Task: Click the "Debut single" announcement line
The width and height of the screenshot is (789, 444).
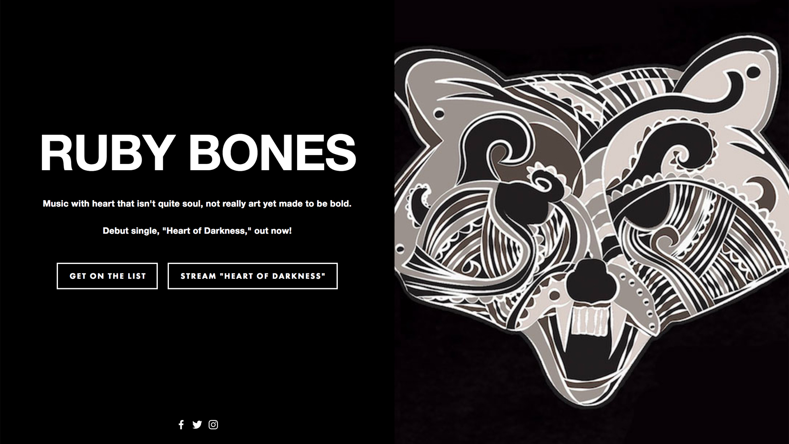Action: [197, 231]
